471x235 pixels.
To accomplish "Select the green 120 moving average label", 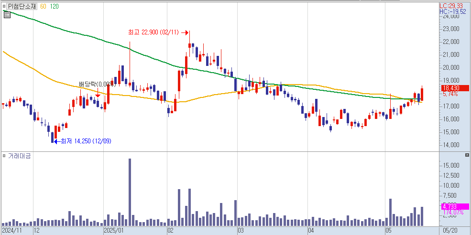I will tap(55, 6).
